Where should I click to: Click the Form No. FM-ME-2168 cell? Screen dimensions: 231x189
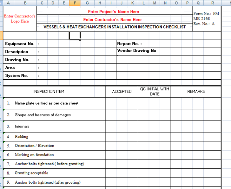[x=207, y=18]
